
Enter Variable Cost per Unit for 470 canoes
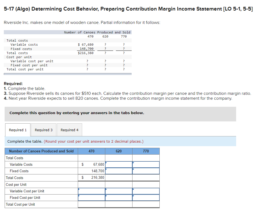click(91, 191)
